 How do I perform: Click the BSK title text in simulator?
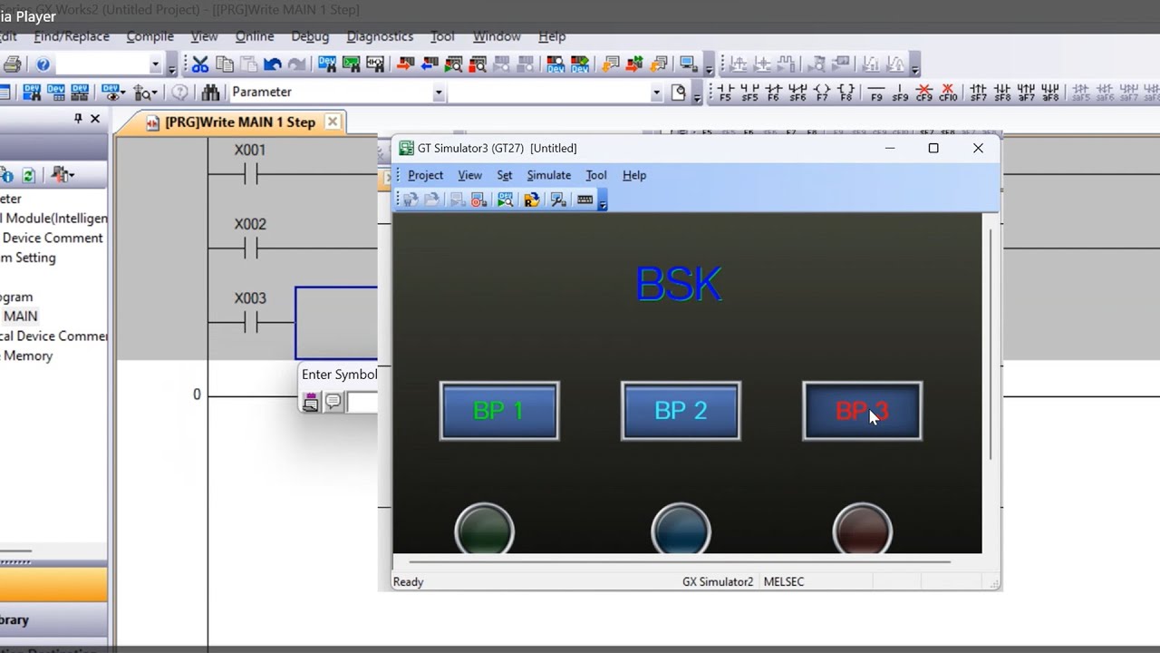tap(679, 285)
